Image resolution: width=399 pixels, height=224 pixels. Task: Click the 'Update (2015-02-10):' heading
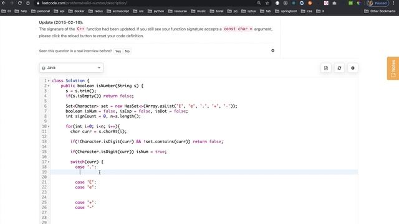point(61,22)
